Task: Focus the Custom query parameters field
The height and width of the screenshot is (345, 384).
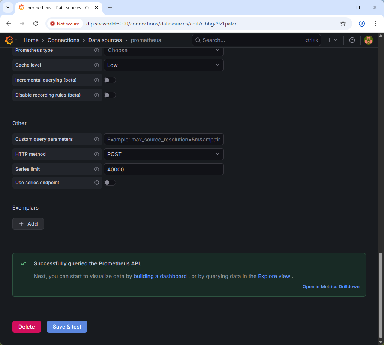Action: coord(163,140)
